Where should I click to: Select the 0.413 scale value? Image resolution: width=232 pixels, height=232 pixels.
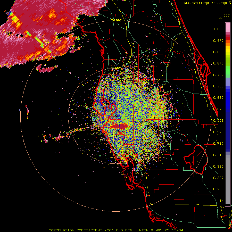coord(218,155)
